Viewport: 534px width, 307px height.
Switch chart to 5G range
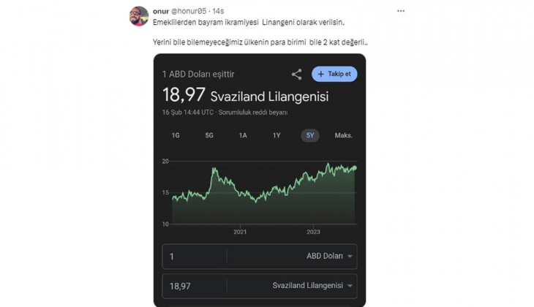[x=209, y=135]
